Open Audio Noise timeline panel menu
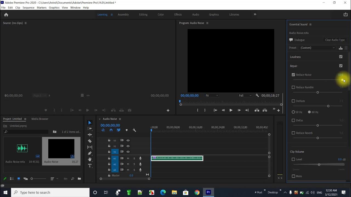The image size is (351, 197). pyautogui.click(x=120, y=119)
